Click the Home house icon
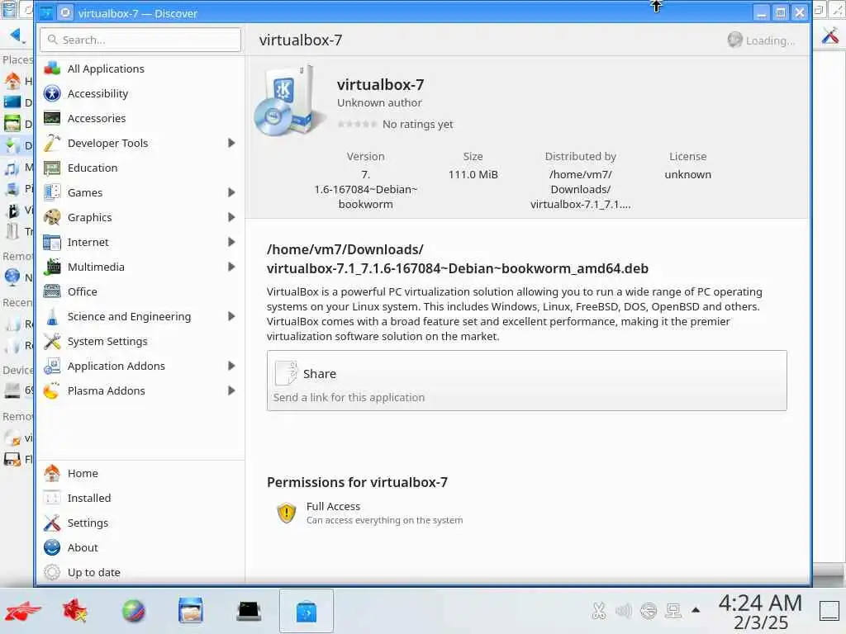Viewport: 846px width, 634px height. click(x=52, y=473)
